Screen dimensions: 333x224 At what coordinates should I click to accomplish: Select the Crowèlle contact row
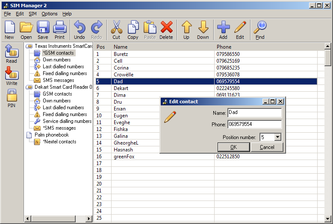[206, 75]
